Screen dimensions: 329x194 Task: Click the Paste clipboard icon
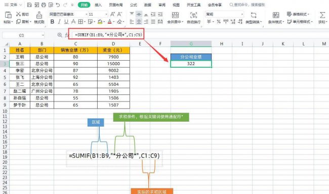8,15
